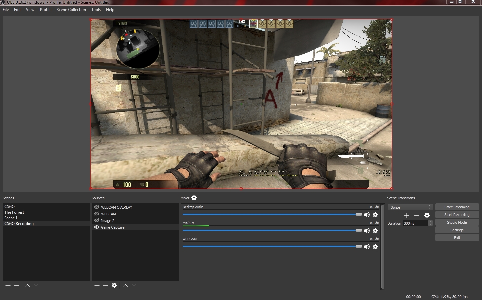This screenshot has width=482, height=300.
Task: Select the WEBCAM source row text
Action: coord(109,214)
